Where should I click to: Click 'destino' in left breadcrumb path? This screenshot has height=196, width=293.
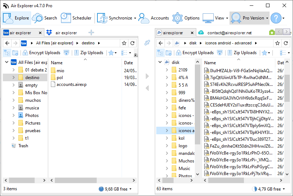(x=88, y=43)
